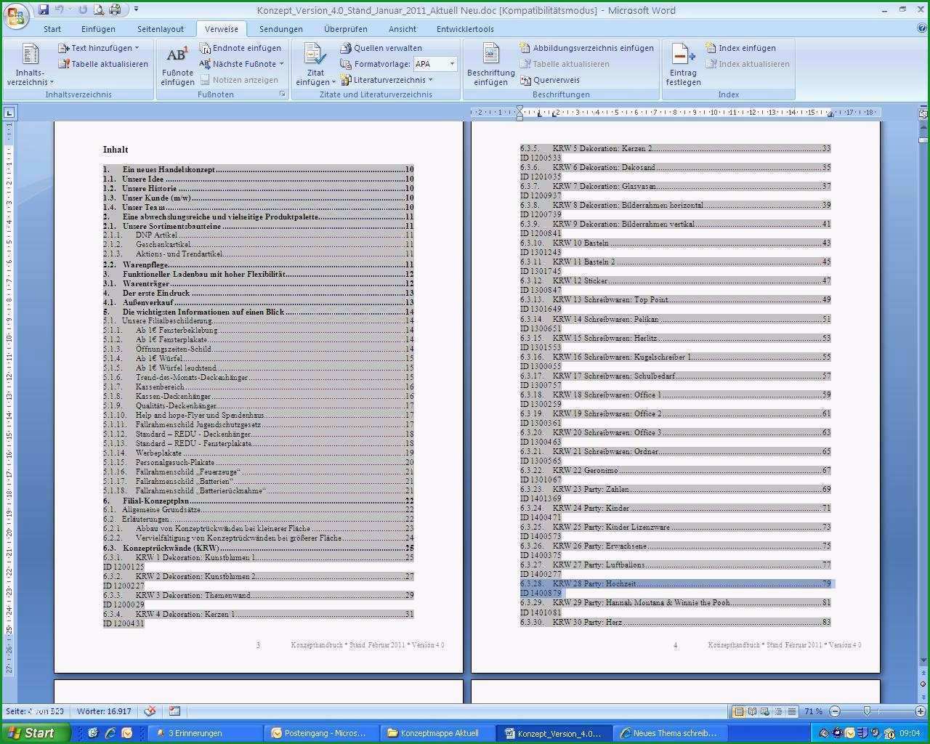
Task: Expand the Literaturverzeichnis dropdown
Action: coord(387,80)
